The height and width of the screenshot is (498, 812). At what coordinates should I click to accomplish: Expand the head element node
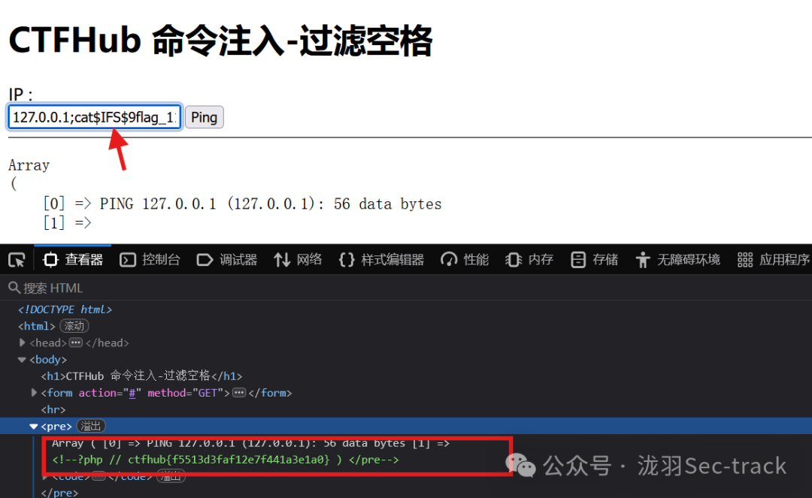22,343
